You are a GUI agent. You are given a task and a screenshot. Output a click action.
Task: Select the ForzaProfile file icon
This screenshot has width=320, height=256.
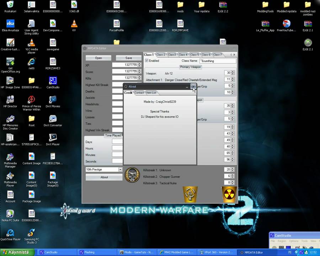(x=117, y=26)
